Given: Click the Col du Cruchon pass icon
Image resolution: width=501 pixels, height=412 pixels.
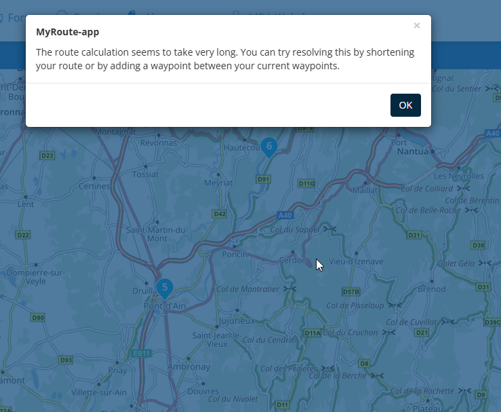Looking at the screenshot, I should coord(389,333).
